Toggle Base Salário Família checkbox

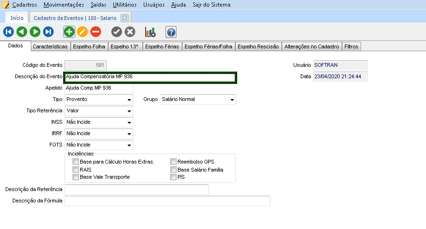pyautogui.click(x=173, y=170)
